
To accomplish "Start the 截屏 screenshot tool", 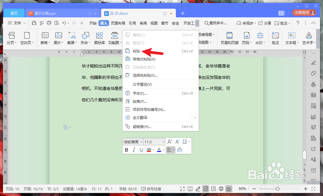I will [x=72, y=38].
